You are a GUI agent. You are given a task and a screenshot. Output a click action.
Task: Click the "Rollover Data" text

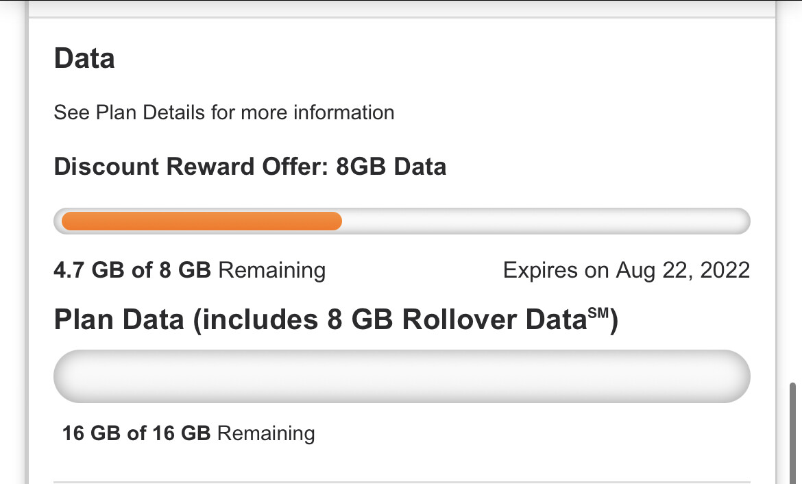click(492, 320)
